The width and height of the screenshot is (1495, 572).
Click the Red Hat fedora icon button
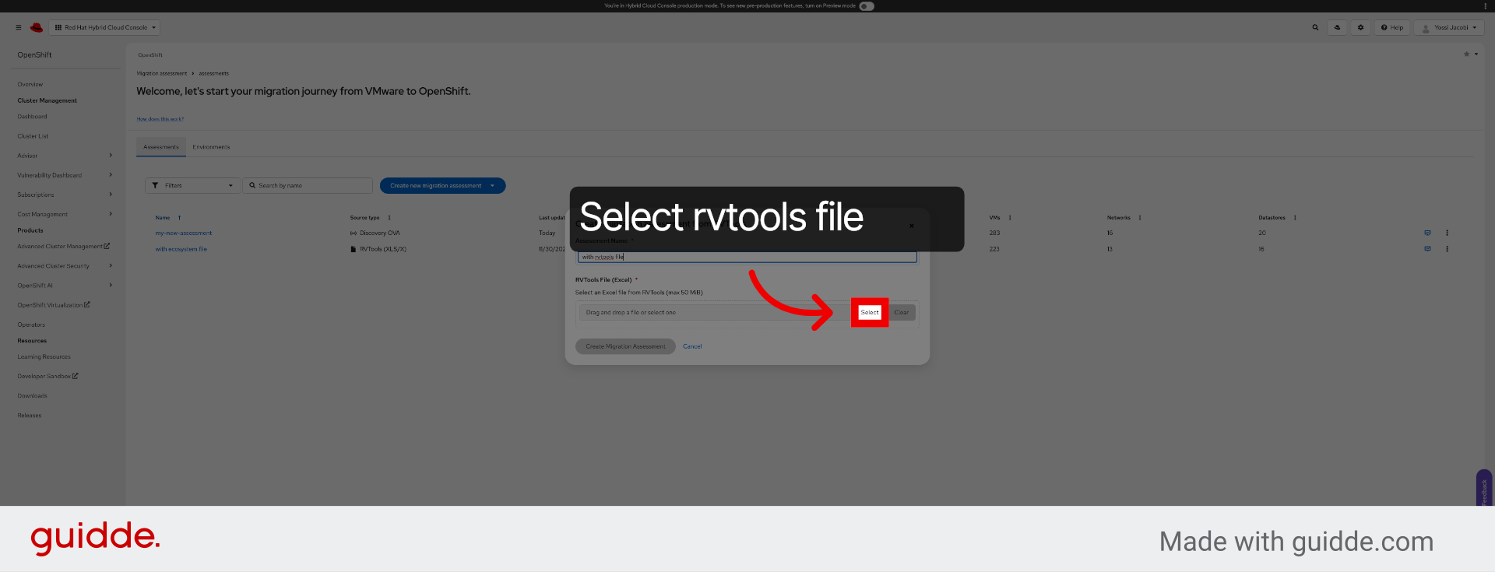point(1338,27)
